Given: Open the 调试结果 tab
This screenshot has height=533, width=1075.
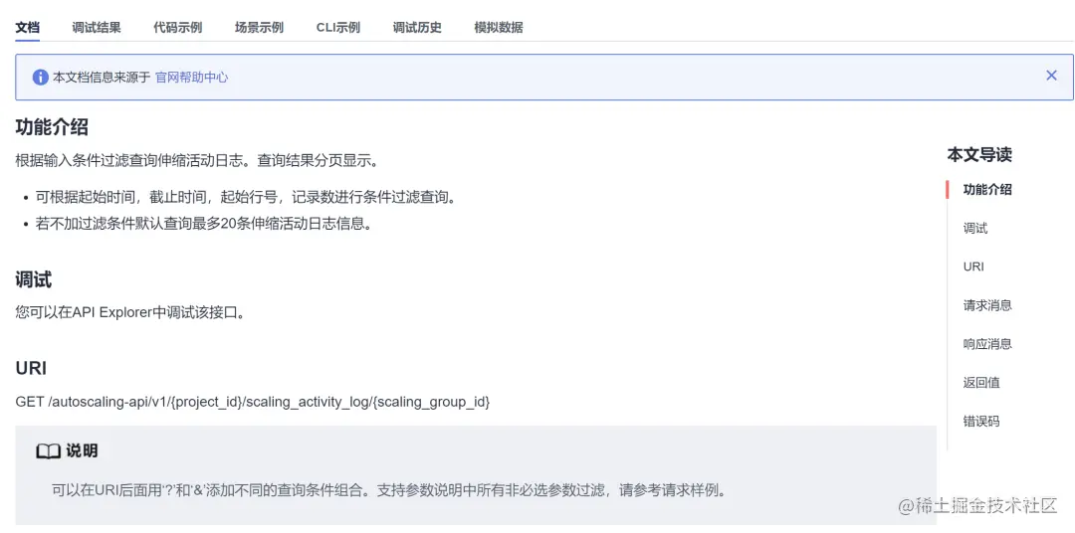Looking at the screenshot, I should [97, 28].
